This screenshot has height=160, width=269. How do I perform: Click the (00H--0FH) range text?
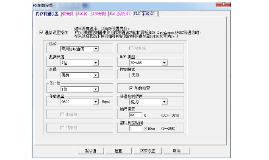[x=170, y=115]
